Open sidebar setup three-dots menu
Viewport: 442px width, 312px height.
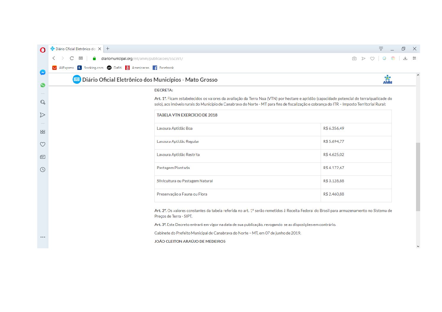(43, 237)
